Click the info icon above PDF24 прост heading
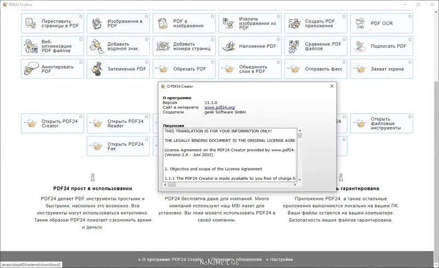 [x=93, y=178]
